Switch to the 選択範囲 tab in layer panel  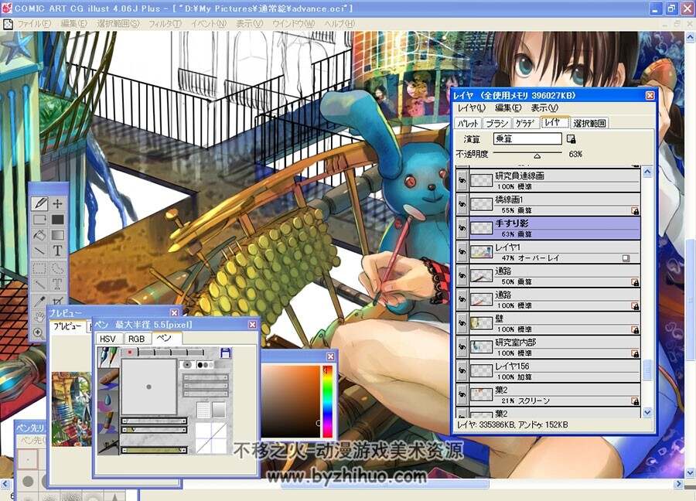pos(589,124)
